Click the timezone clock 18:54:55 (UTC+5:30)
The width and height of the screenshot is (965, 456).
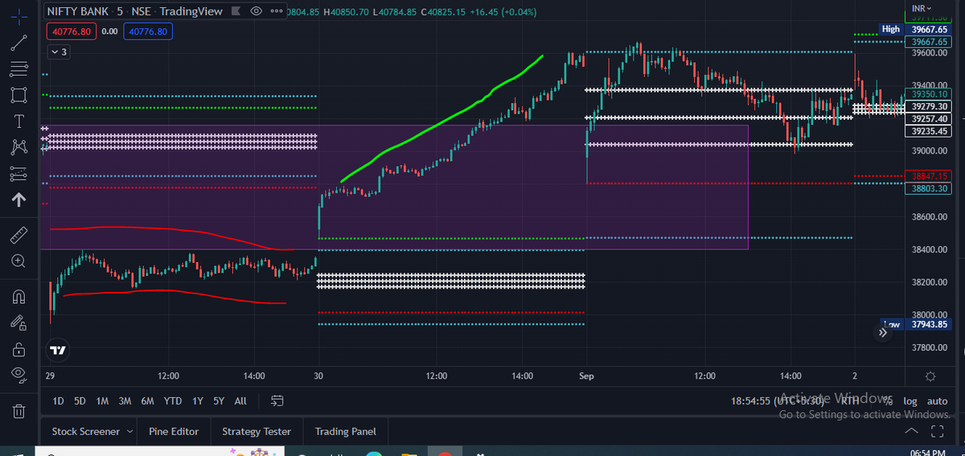click(x=779, y=401)
